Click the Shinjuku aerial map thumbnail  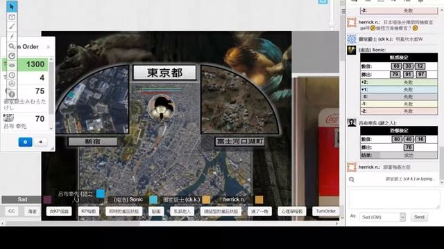[93, 100]
